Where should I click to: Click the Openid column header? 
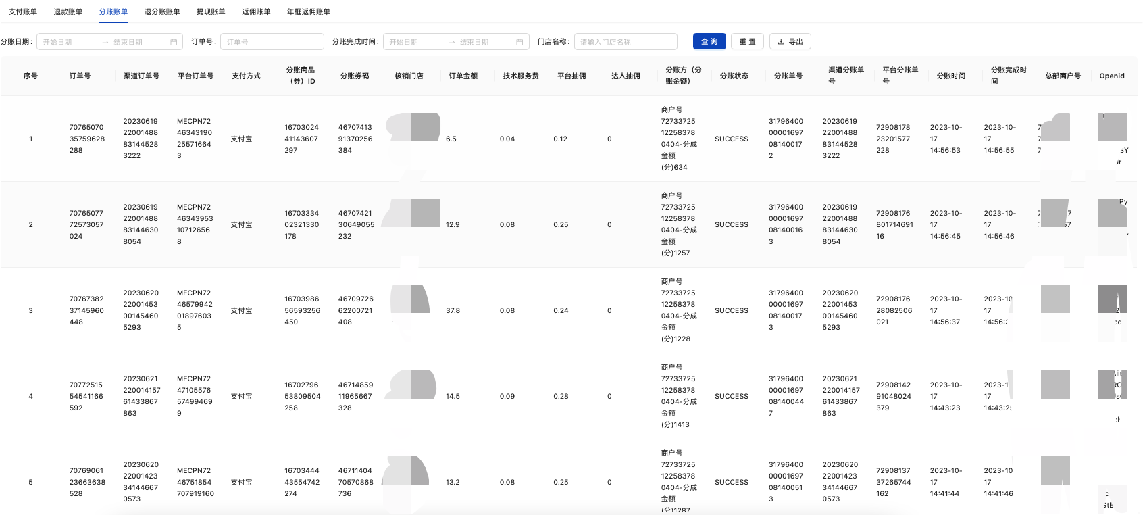pyautogui.click(x=1112, y=76)
